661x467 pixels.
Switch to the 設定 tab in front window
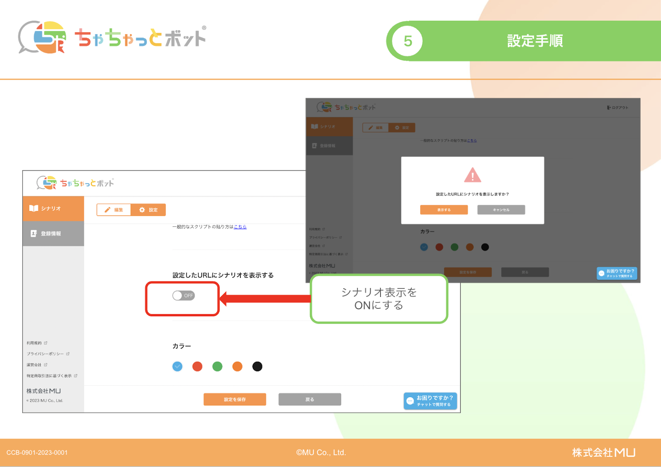[x=148, y=210]
